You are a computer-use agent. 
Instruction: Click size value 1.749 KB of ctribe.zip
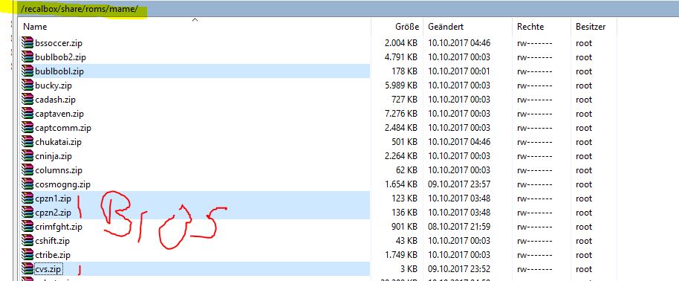pos(401,255)
